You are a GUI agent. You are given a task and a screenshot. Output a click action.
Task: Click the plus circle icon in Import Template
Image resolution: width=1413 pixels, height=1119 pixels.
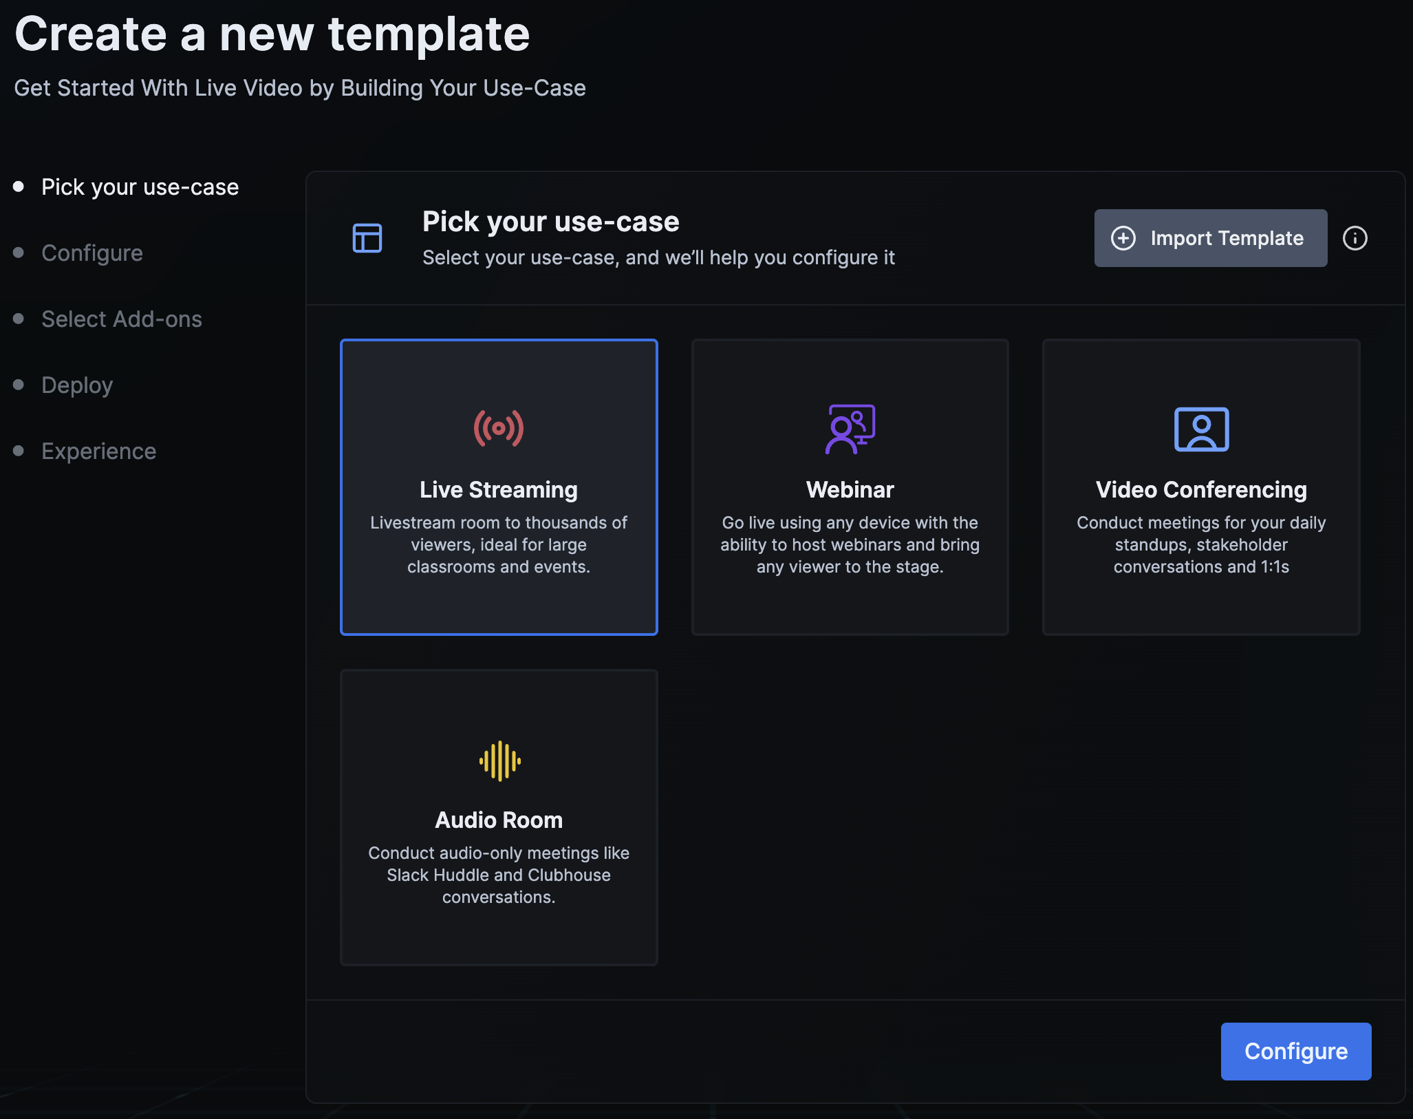click(1123, 238)
